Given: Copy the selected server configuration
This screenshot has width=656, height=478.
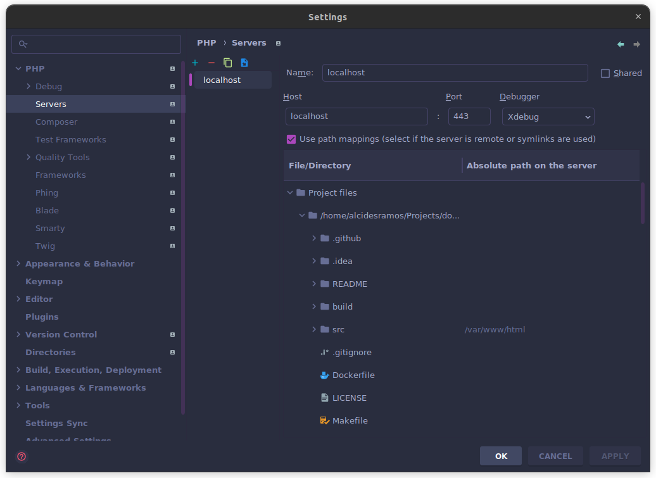Looking at the screenshot, I should [227, 63].
